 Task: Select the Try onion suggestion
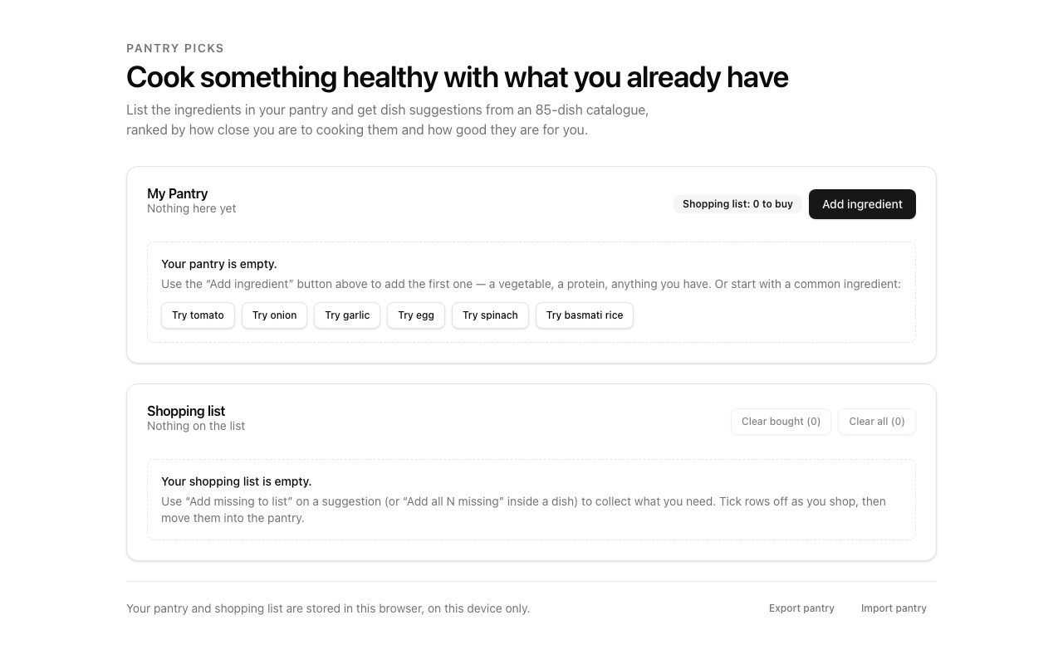(x=274, y=315)
